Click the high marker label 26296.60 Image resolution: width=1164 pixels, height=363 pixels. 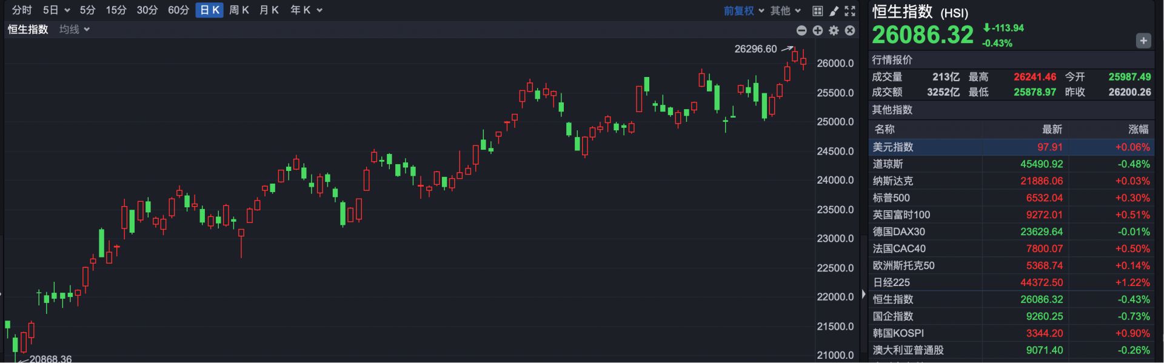(x=755, y=49)
